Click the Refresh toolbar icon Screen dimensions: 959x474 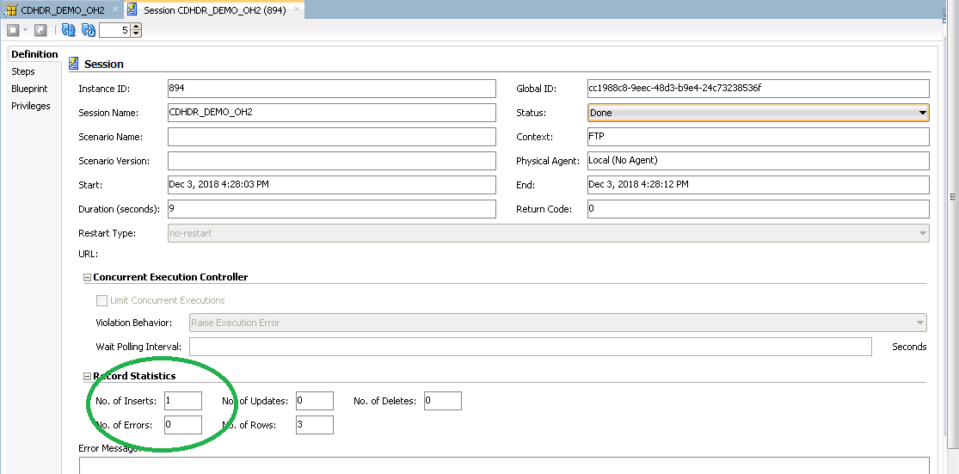[69, 30]
